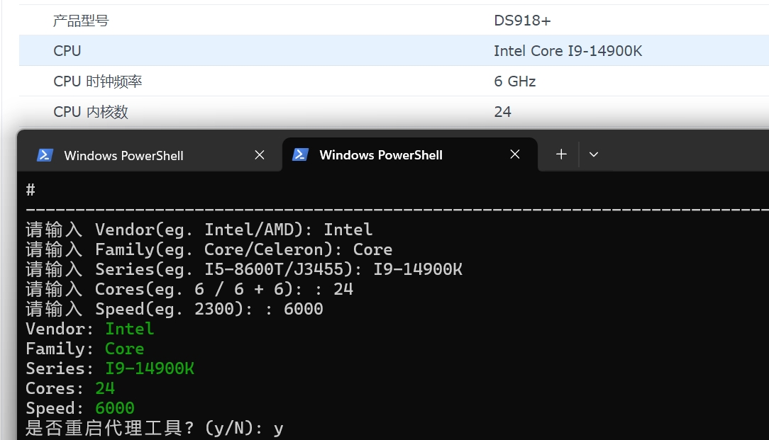
Task: Click the Vendor input prompt line
Action: 199,230
